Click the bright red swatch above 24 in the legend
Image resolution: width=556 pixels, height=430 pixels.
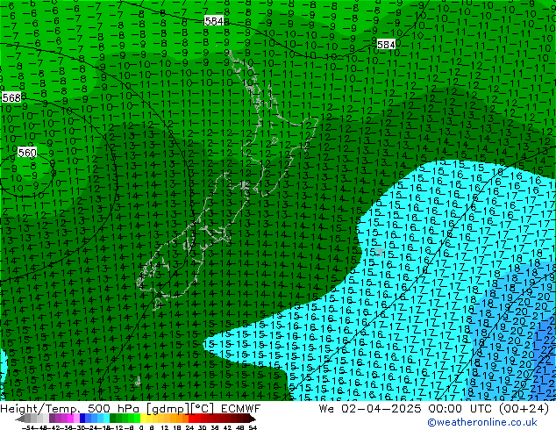coord(191,419)
